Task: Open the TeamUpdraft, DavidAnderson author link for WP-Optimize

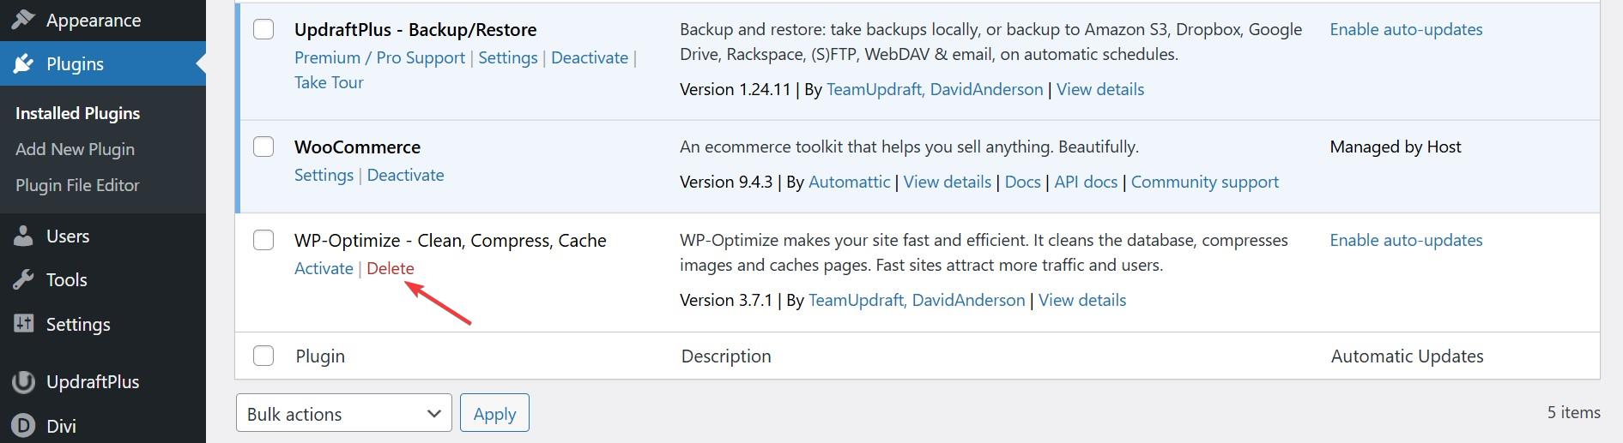Action: [x=917, y=300]
